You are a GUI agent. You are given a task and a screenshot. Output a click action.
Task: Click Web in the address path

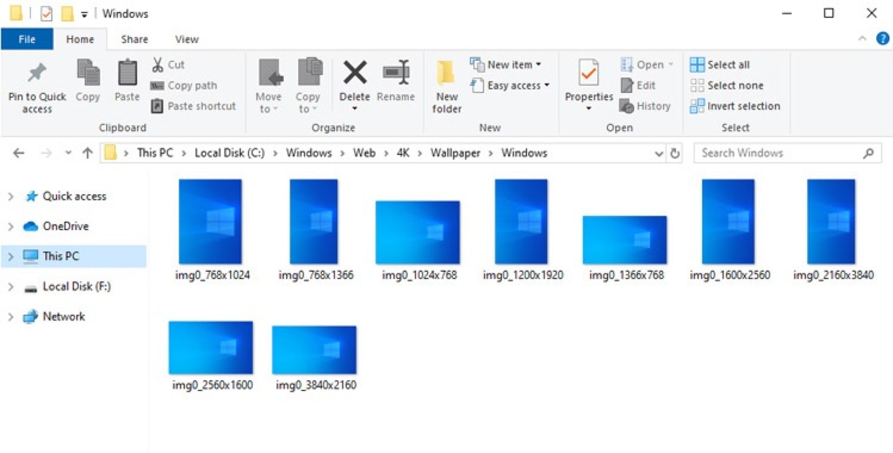coord(364,153)
